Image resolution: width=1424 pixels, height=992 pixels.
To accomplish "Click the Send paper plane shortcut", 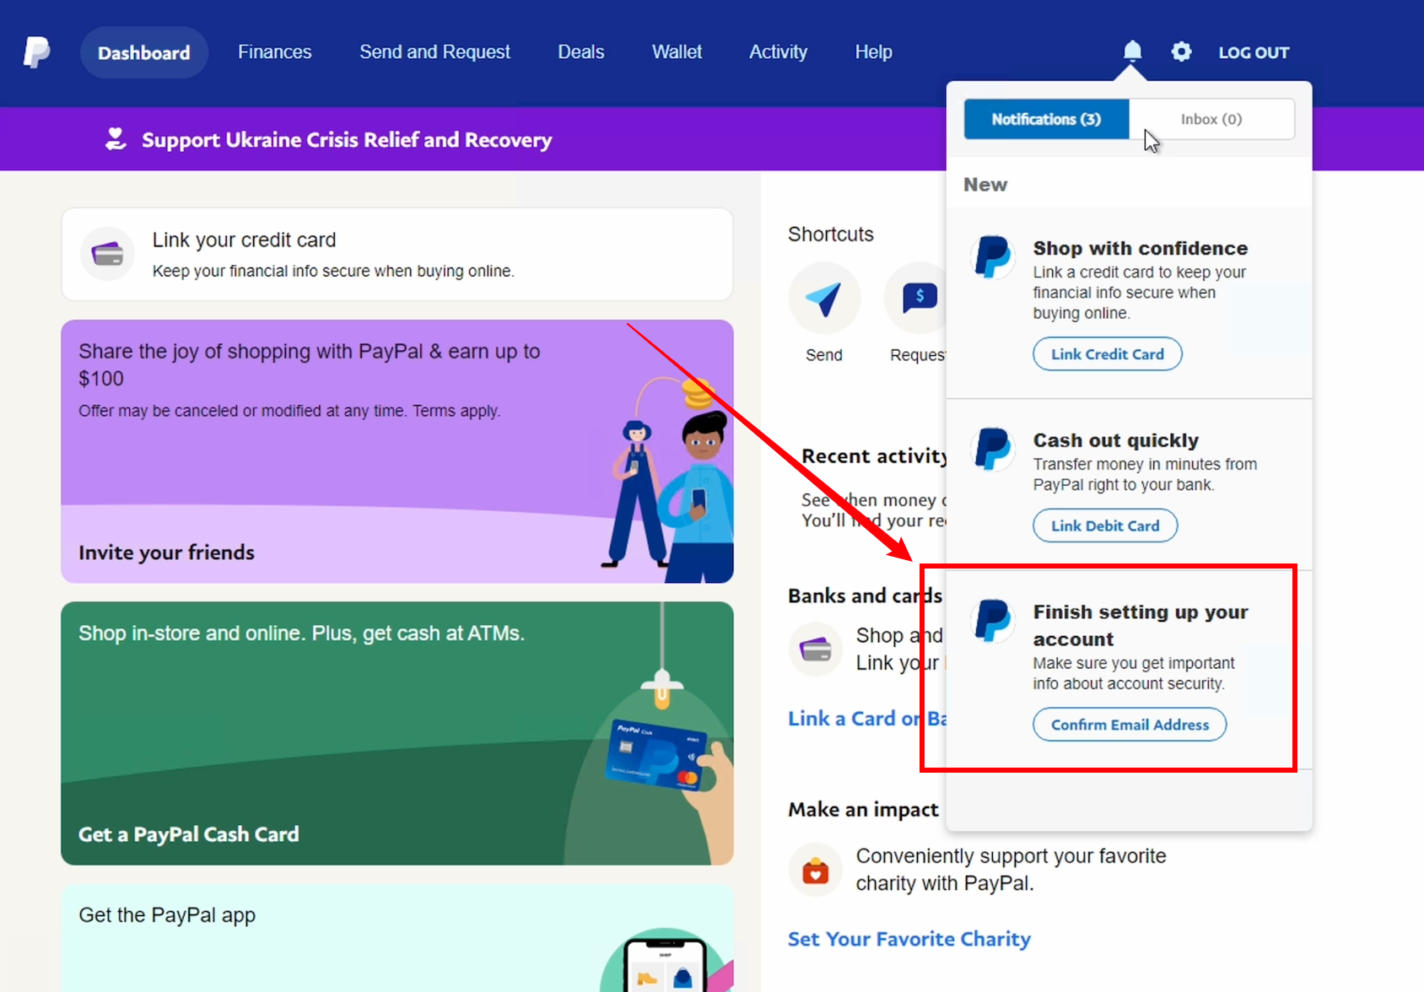I will [823, 299].
